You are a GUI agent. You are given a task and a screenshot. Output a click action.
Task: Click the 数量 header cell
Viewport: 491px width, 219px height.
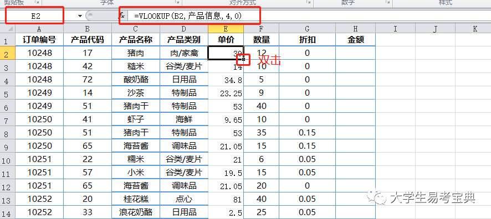tap(262, 40)
